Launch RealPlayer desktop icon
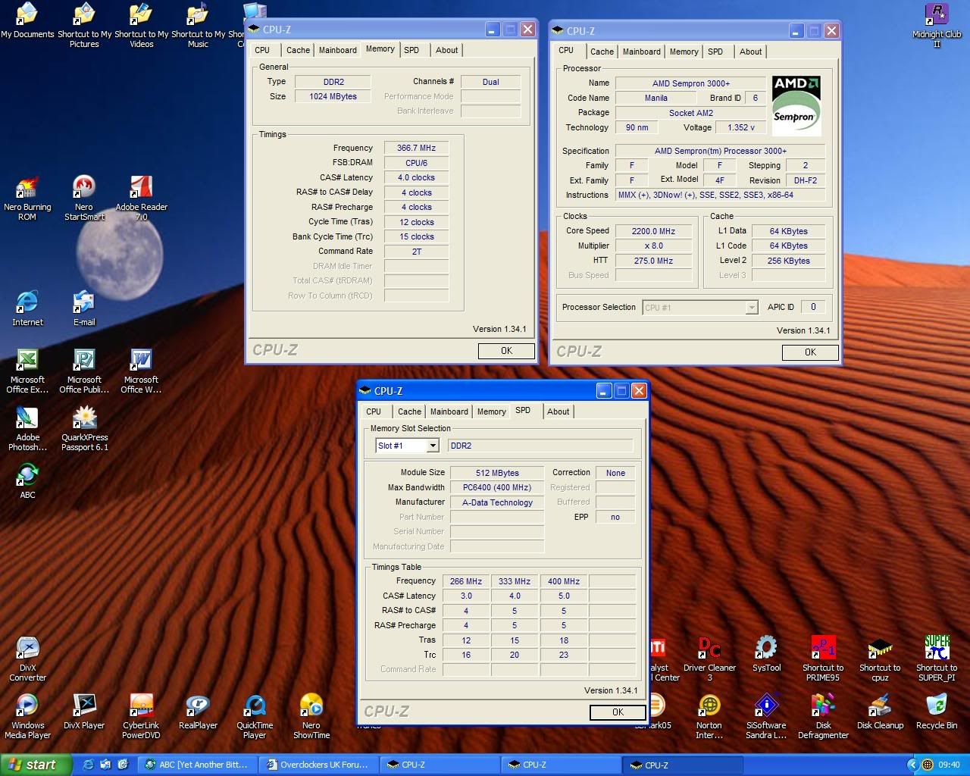Viewport: 970px width, 776px height. pyautogui.click(x=198, y=712)
